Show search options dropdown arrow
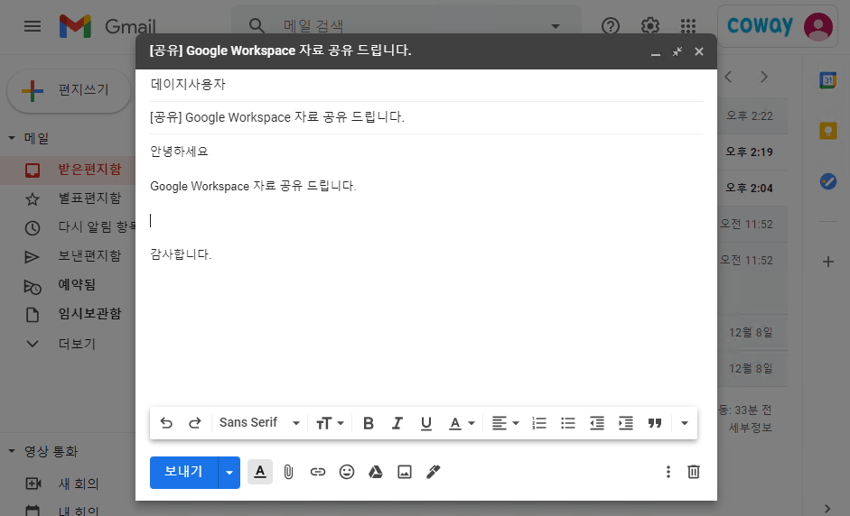The width and height of the screenshot is (850, 516). coord(556,26)
